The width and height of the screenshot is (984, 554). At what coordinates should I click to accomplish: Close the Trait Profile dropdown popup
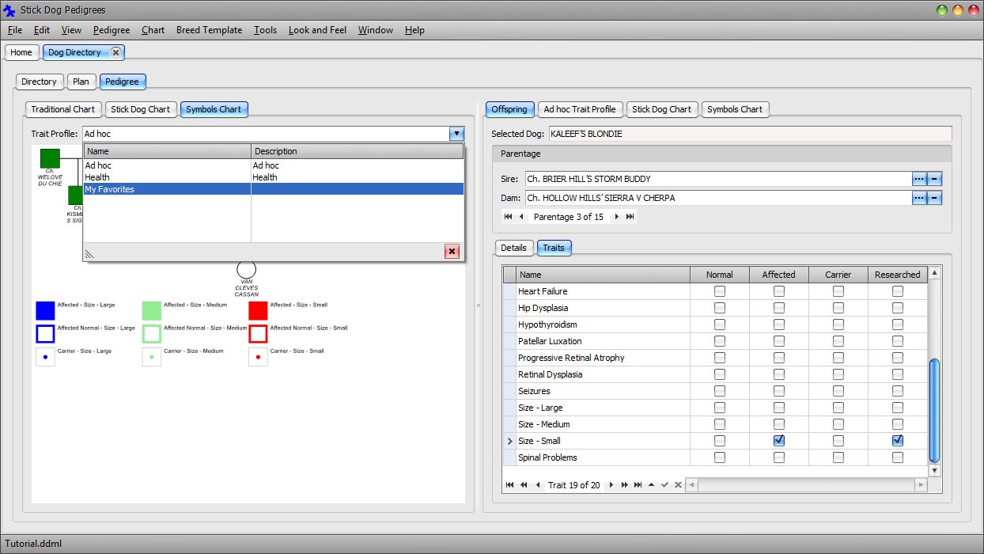452,252
